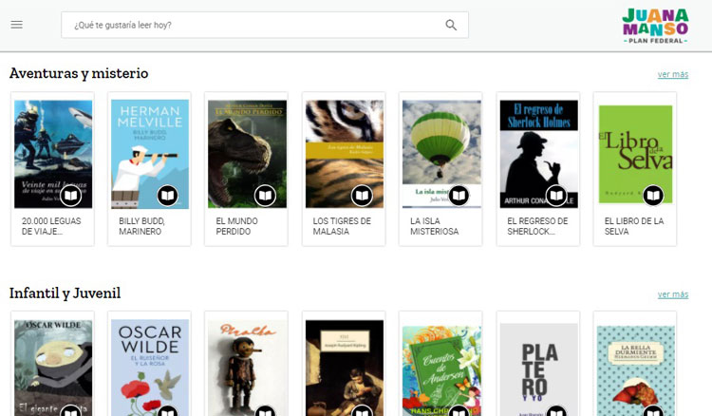This screenshot has width=712, height=416.
Task: Click read icon on La Isla Misteriosa cover
Action: (459, 196)
